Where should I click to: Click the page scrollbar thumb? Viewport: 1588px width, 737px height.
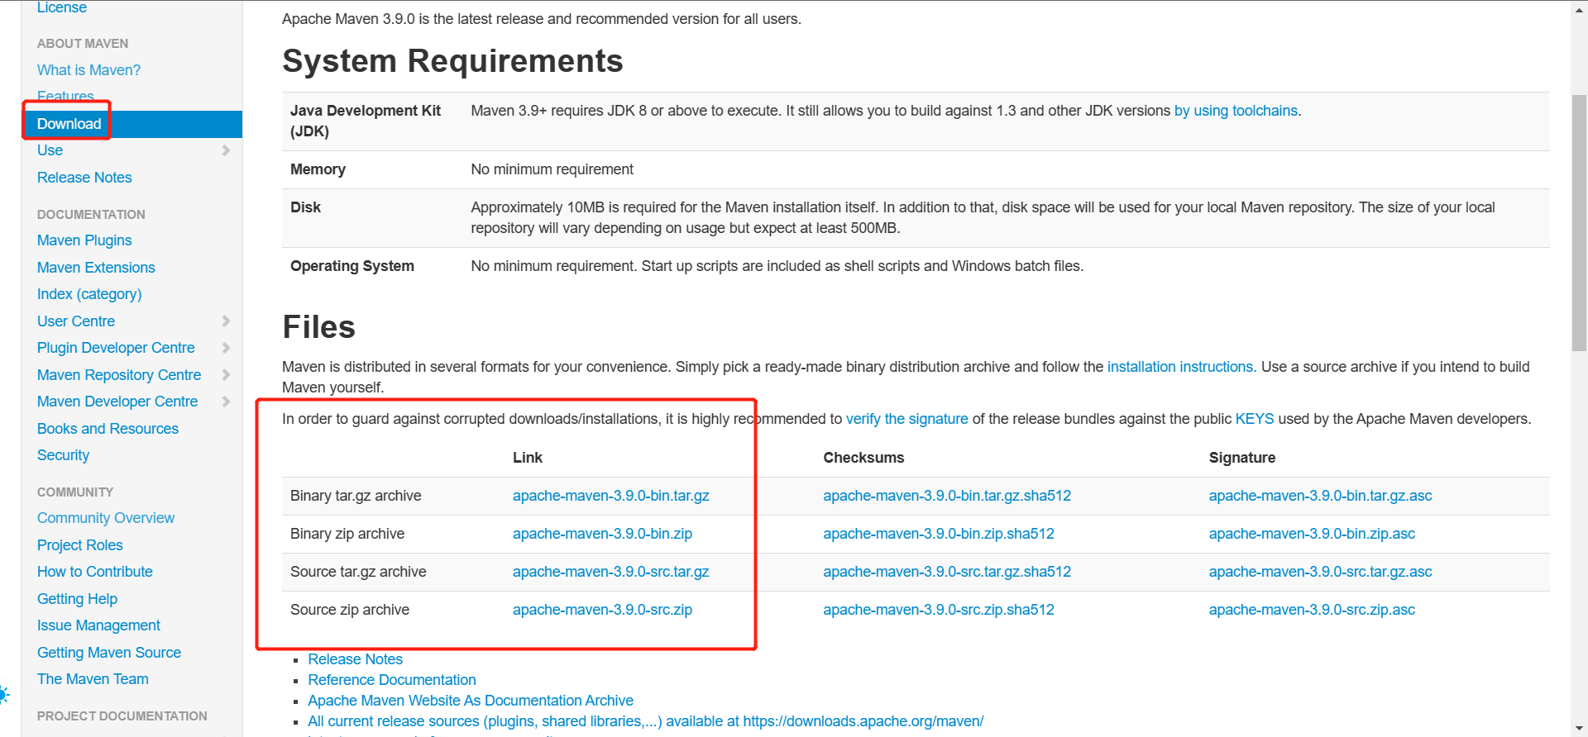pos(1579,223)
